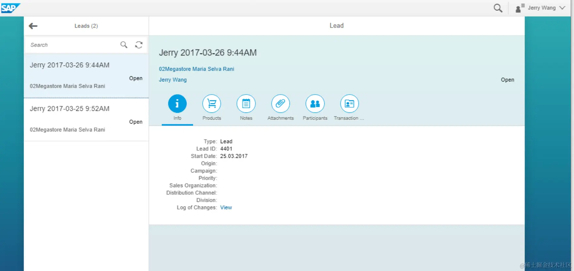This screenshot has height=271, width=574.
Task: Click the search magnifier in leads list
Action: (x=124, y=45)
